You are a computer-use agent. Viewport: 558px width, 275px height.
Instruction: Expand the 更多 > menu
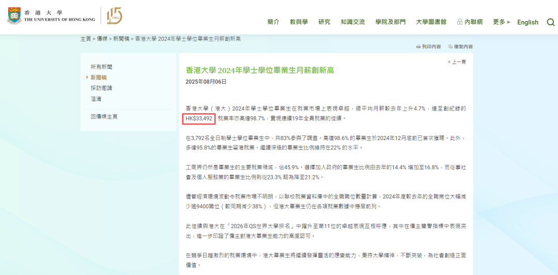[x=501, y=22]
